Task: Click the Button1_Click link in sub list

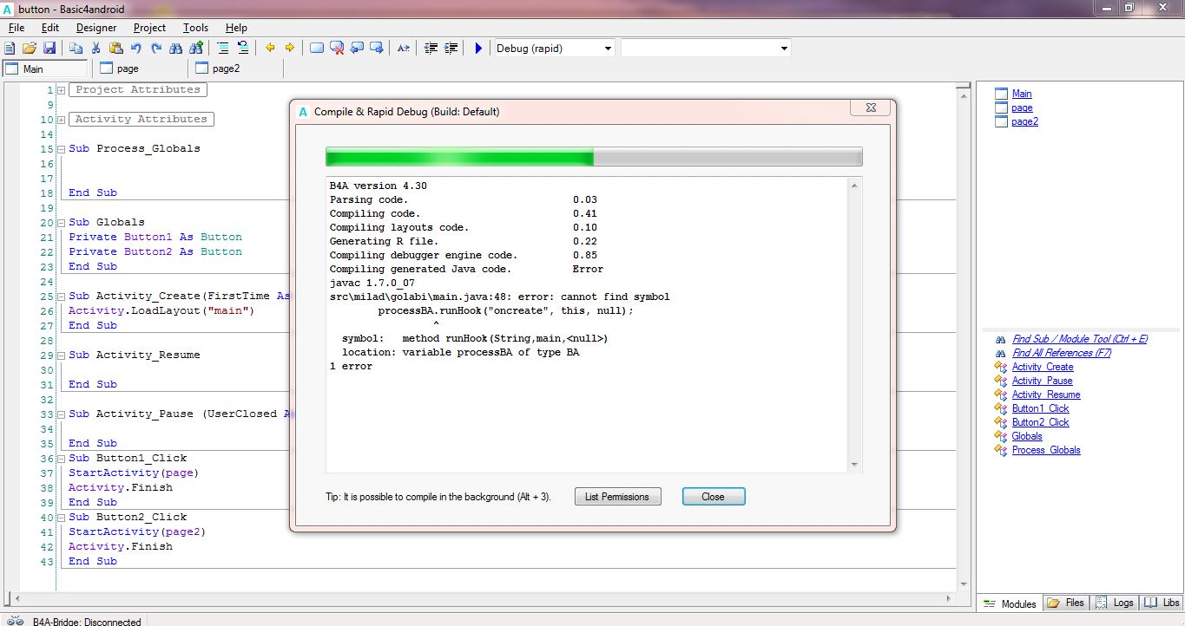Action: tap(1040, 408)
